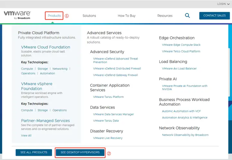
Task: Click the Disaster Recovery heading
Action: tap(107, 131)
